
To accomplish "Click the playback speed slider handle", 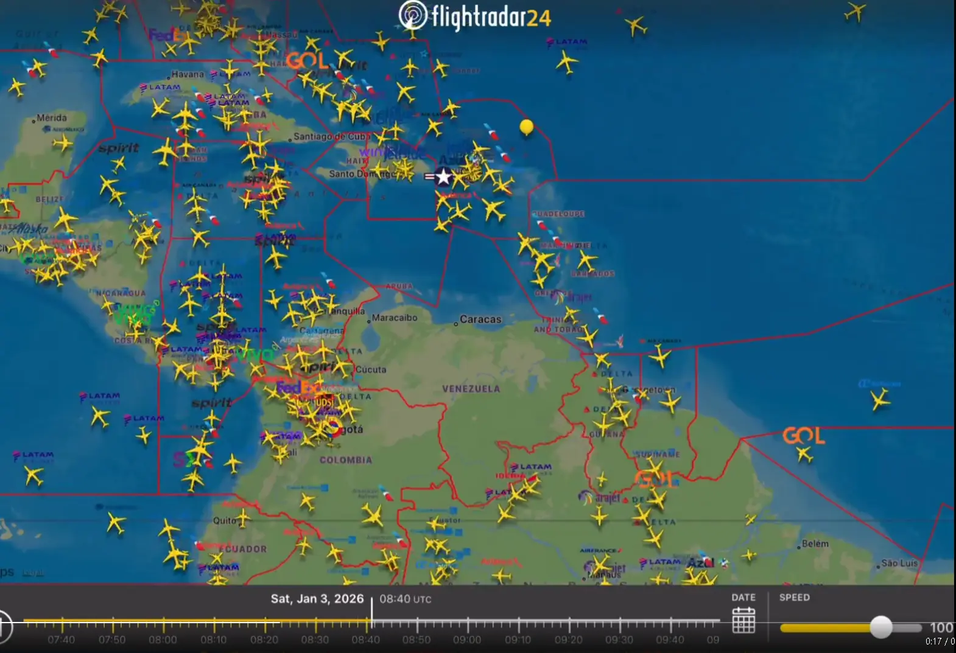I will (x=880, y=627).
